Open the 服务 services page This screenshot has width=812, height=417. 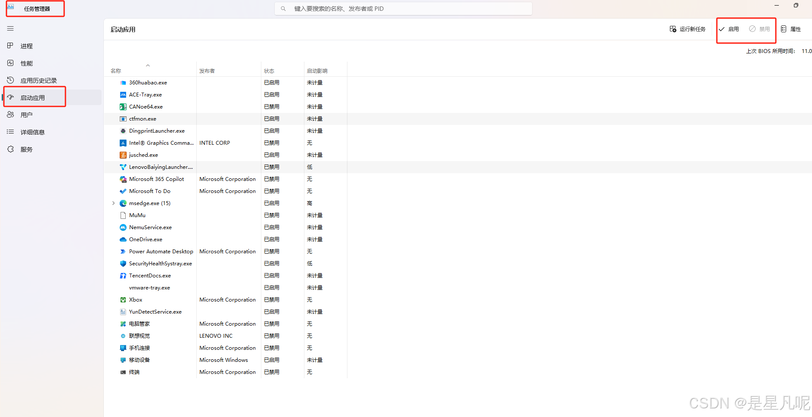pyautogui.click(x=27, y=149)
